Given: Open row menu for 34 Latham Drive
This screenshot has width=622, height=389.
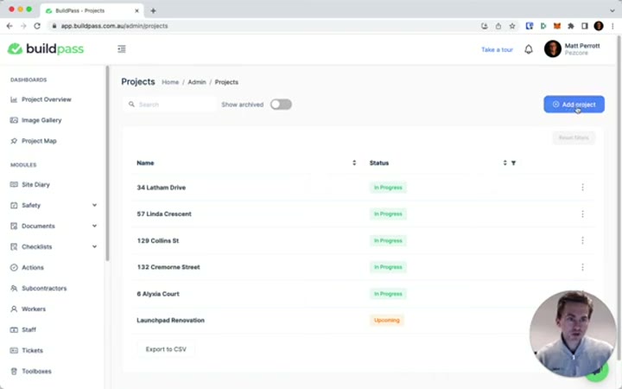Looking at the screenshot, I should (x=582, y=188).
